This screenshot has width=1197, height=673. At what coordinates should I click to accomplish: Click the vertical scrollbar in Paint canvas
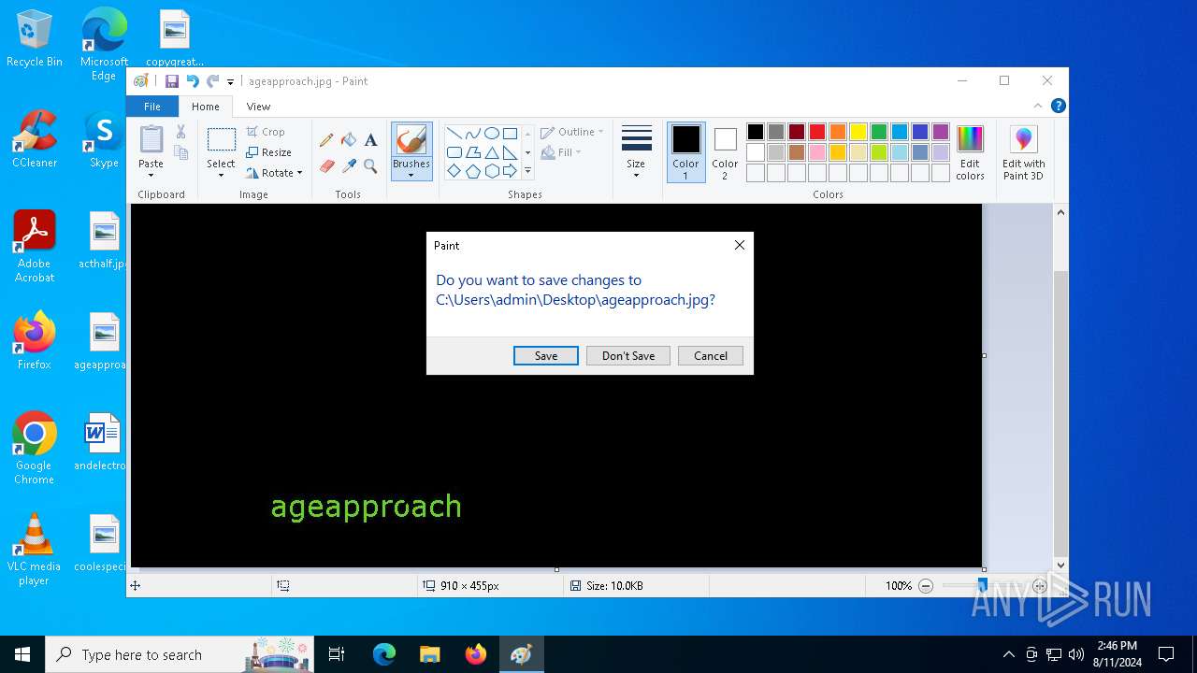[1060, 412]
